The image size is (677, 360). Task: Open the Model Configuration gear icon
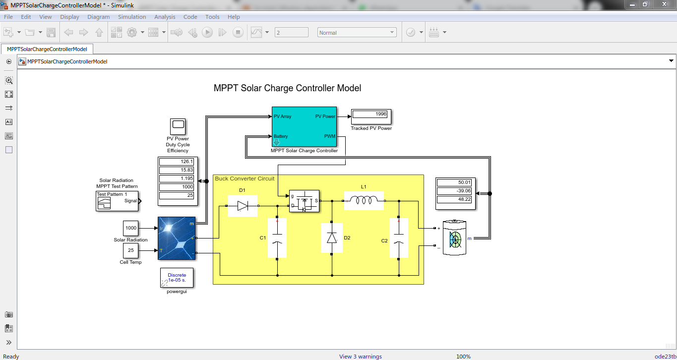click(132, 33)
